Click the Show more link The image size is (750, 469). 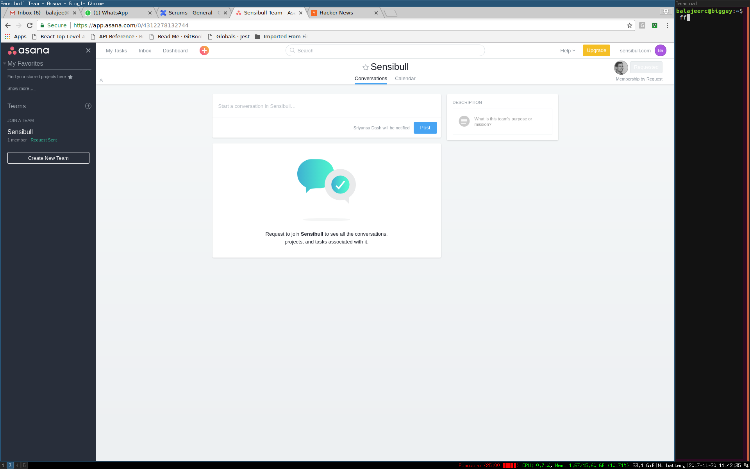[x=21, y=88]
